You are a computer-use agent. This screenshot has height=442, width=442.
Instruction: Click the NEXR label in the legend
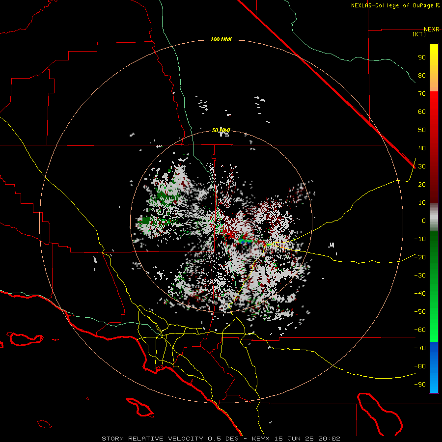point(432,29)
